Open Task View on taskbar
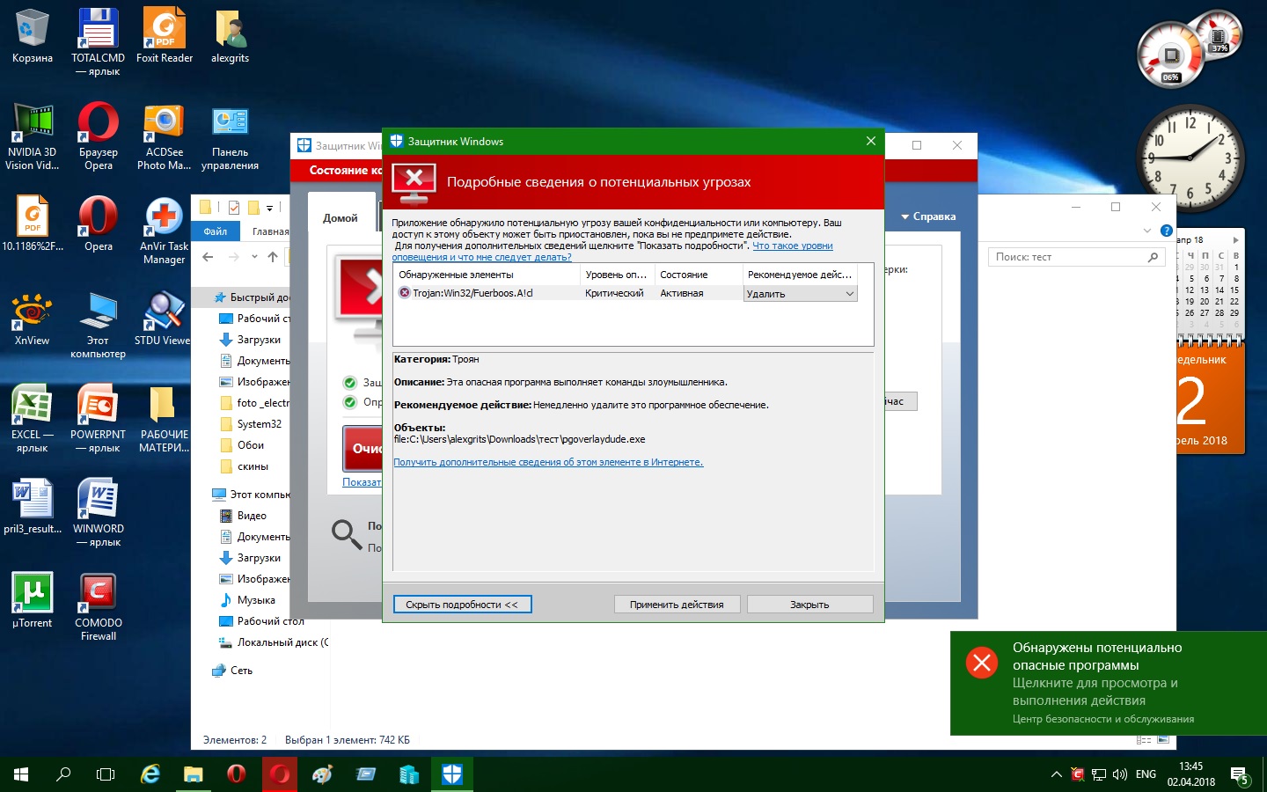This screenshot has height=792, width=1267. click(x=106, y=774)
